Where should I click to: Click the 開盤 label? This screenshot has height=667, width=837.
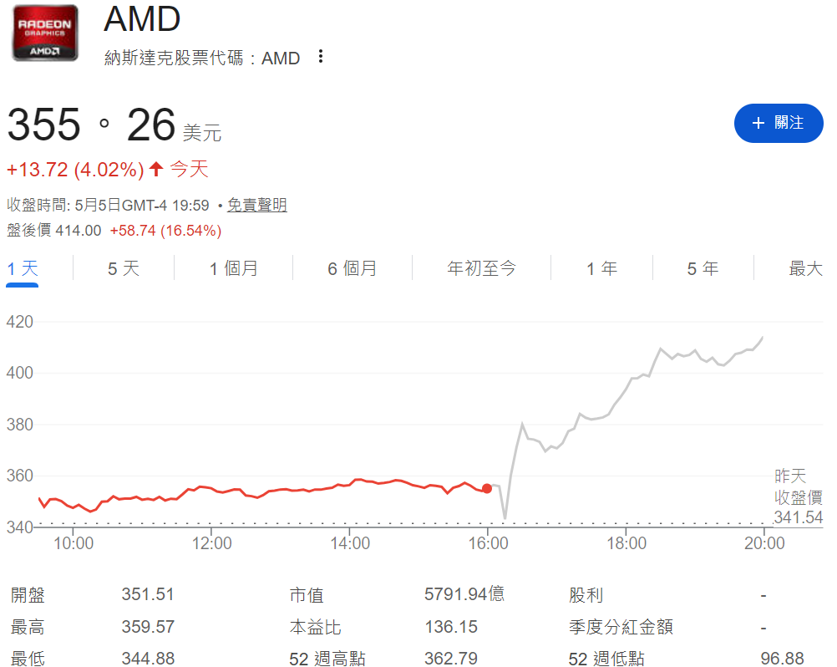click(x=28, y=595)
